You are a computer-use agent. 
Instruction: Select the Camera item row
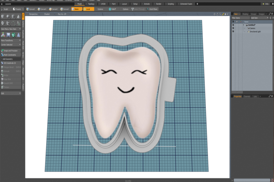coord(252,28)
